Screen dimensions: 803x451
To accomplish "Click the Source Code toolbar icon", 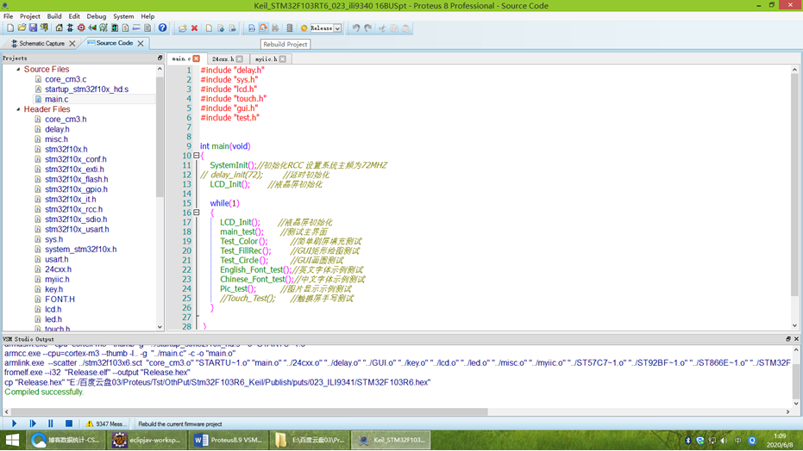I will [136, 28].
